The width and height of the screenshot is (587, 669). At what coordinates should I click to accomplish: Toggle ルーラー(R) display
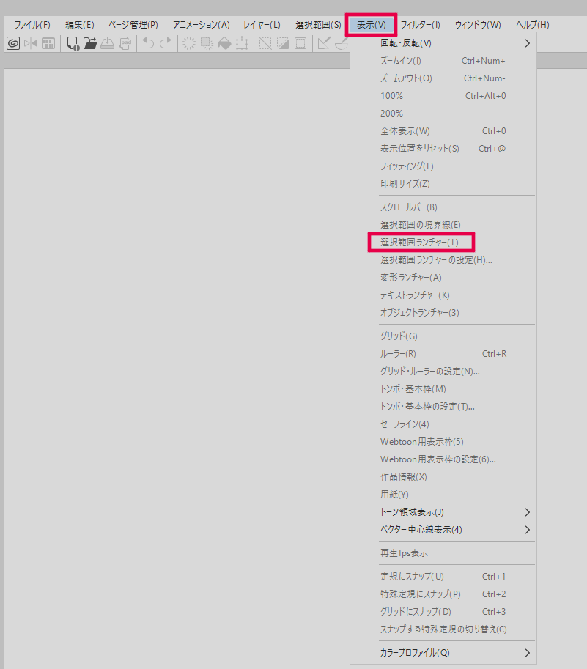point(443,354)
